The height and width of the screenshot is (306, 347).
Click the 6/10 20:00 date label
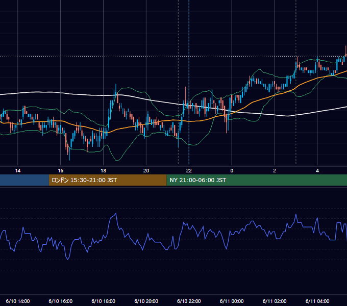(146, 301)
